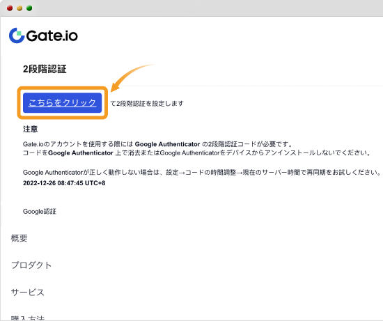Open the サービス menu item
The image size is (383, 321).
[x=27, y=292]
